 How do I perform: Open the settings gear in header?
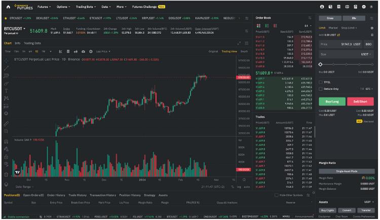363,7
